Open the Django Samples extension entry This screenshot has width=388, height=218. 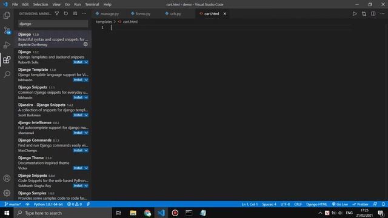[x=53, y=196]
